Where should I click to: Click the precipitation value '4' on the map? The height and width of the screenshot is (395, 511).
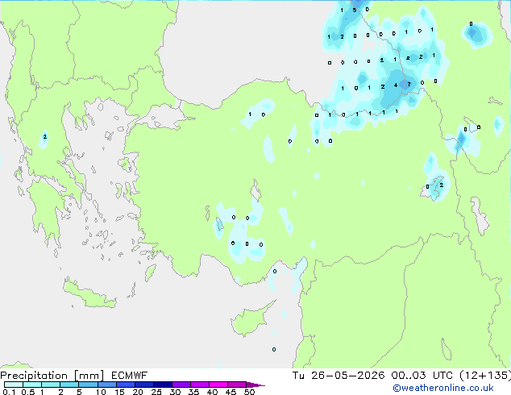[x=396, y=85]
